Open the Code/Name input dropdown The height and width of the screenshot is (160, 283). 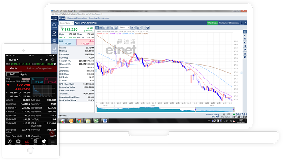click(66, 23)
